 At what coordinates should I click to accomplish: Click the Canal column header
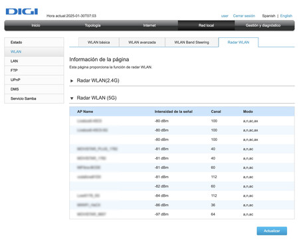click(x=216, y=112)
